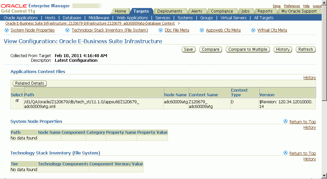Jump to Technology Stack Inventory (File System) link
This screenshot has width=327, height=179.
(x=110, y=30)
